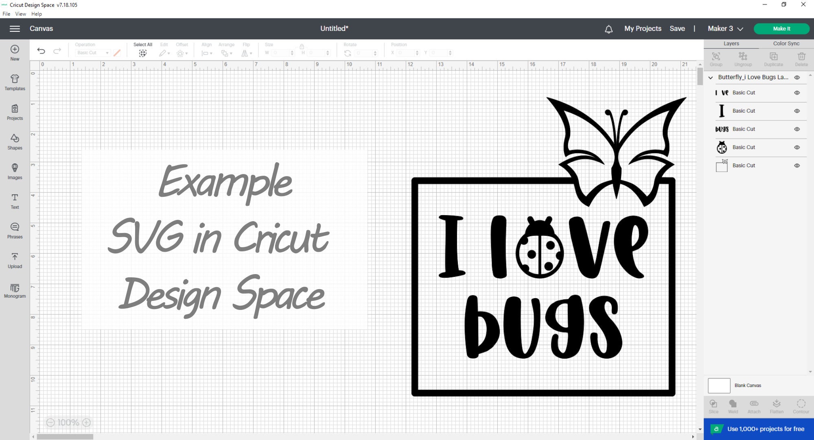Open the Images library
814x440 pixels.
tap(15, 172)
